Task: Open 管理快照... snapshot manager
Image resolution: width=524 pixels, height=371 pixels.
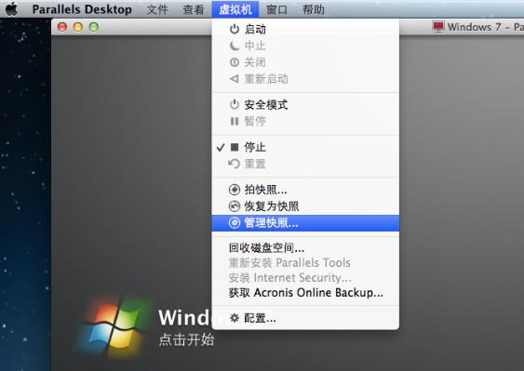Action: 305,223
